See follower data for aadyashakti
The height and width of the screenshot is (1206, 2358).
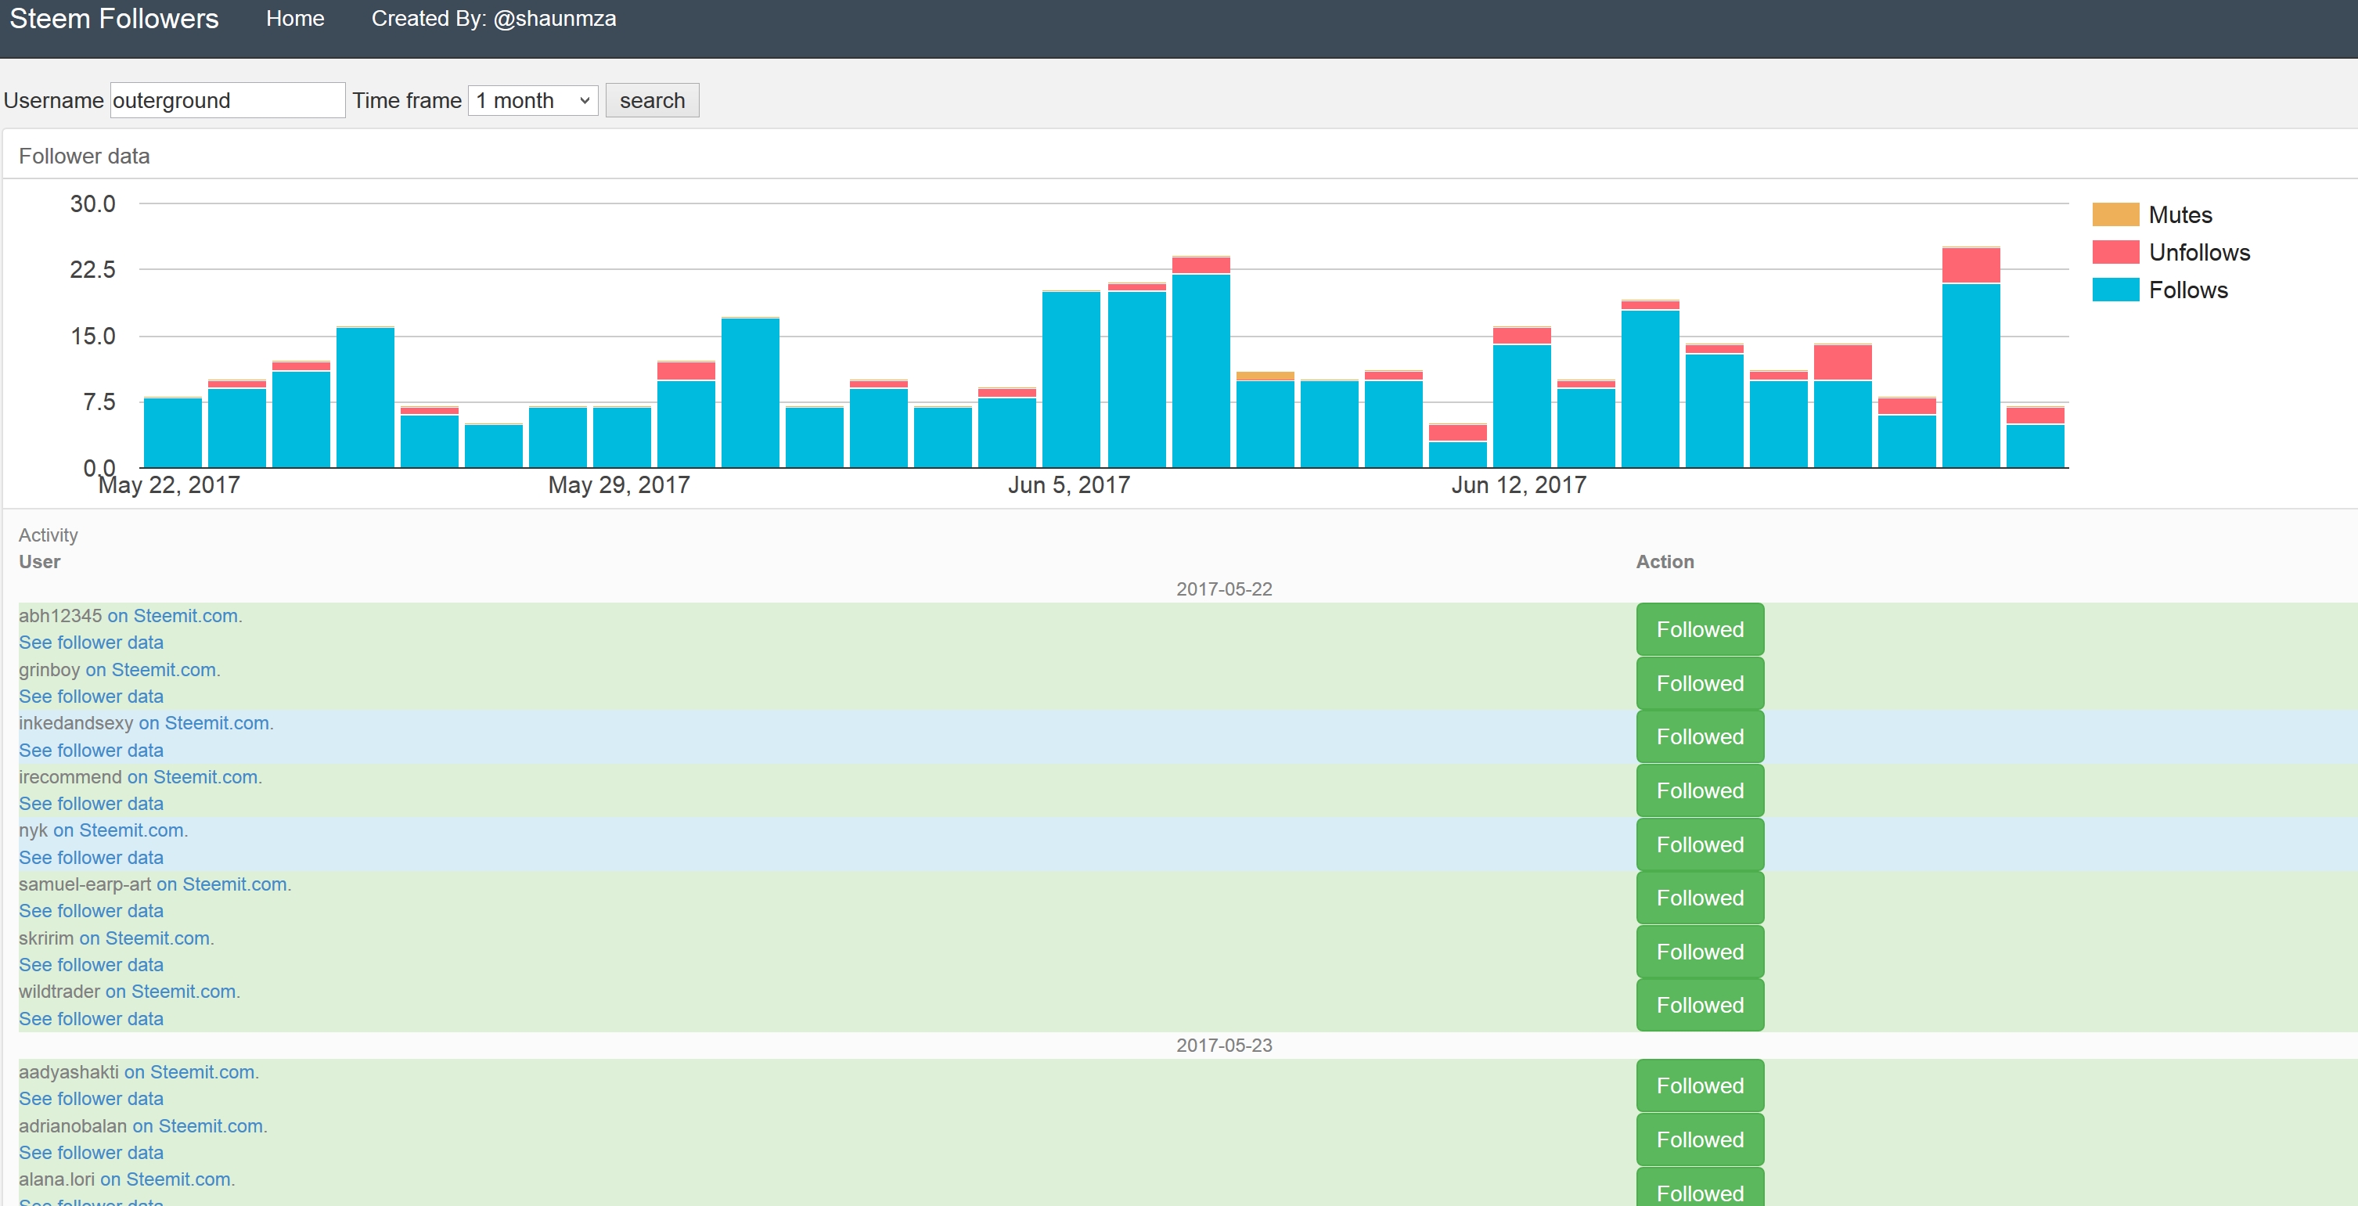click(91, 1098)
